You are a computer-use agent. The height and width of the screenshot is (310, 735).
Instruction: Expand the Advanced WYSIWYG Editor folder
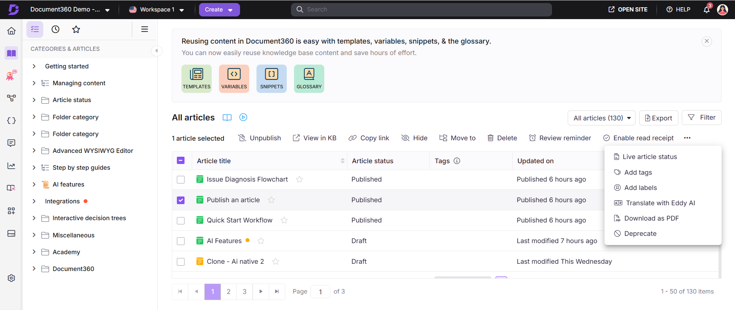click(x=34, y=151)
